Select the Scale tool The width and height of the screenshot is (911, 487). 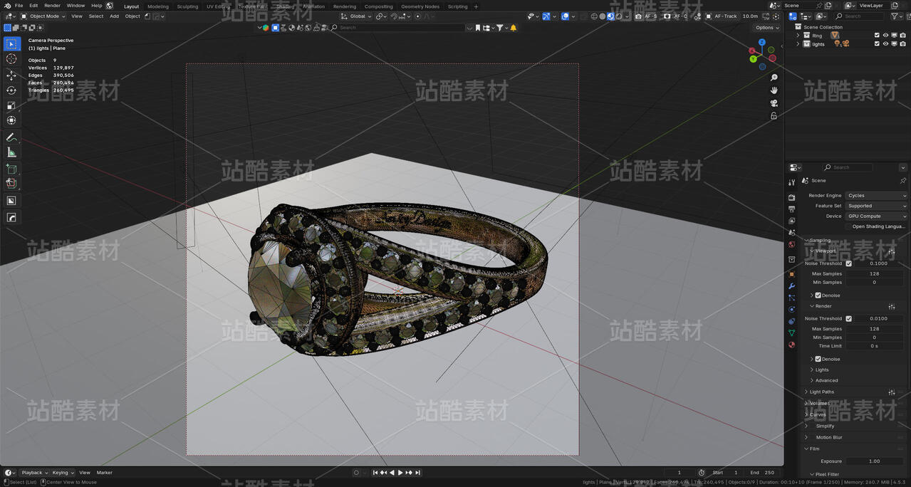11,105
